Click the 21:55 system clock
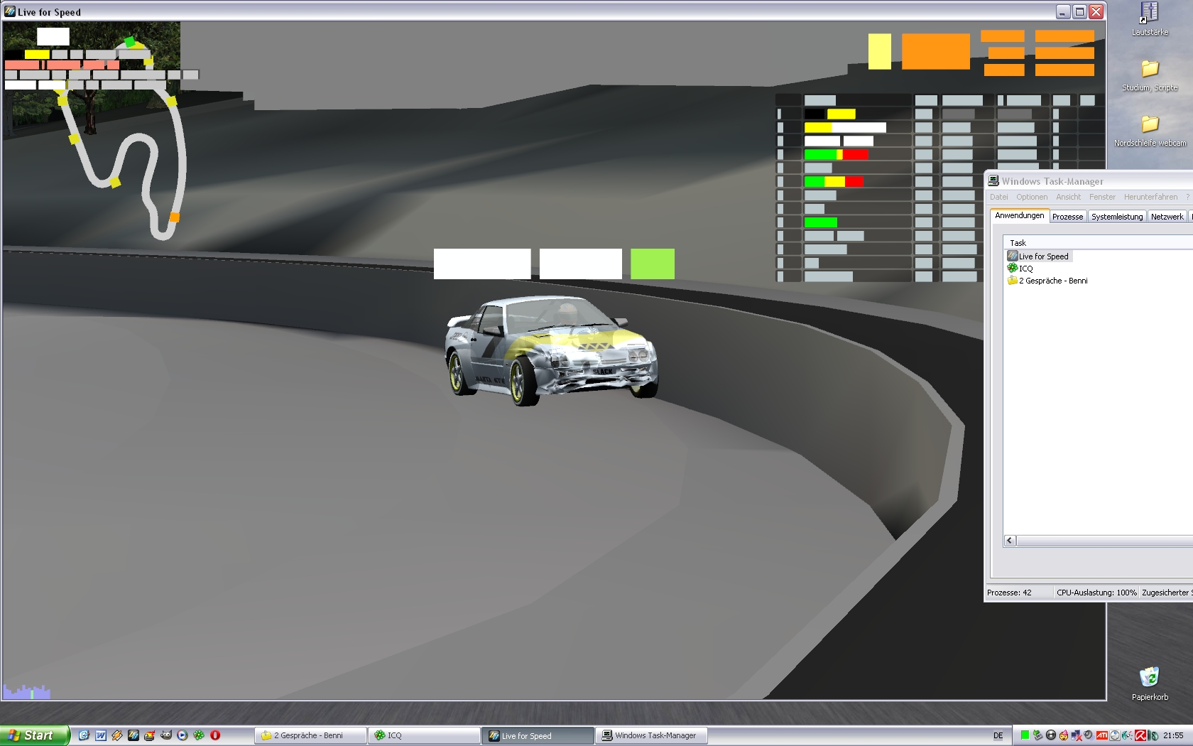 1173,735
